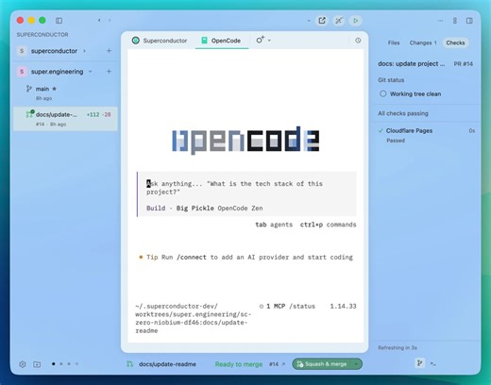Click the pull request icon on the docs/update row
The height and width of the screenshot is (385, 491).
30,114
